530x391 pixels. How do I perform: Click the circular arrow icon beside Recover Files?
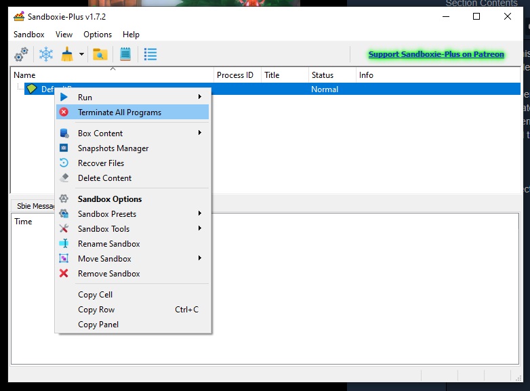(64, 163)
